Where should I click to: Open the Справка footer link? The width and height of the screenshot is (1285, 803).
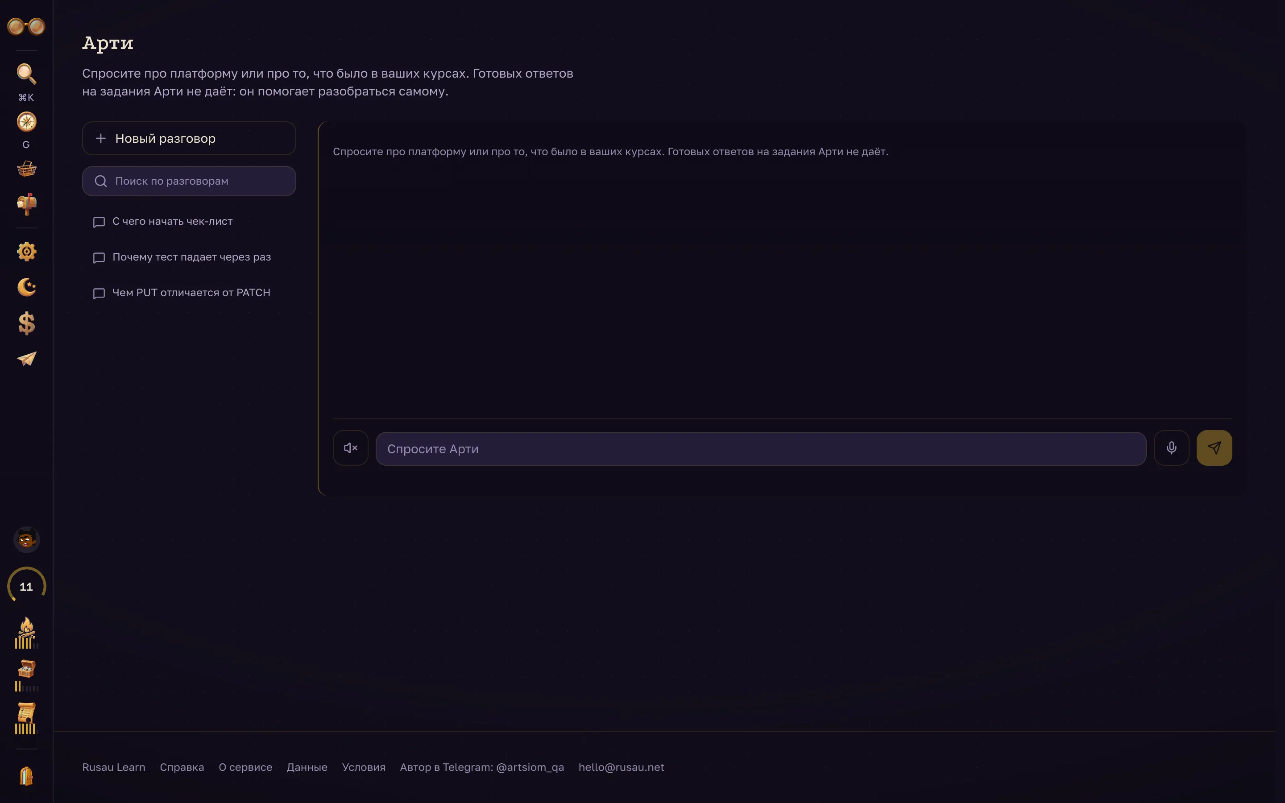click(x=182, y=767)
